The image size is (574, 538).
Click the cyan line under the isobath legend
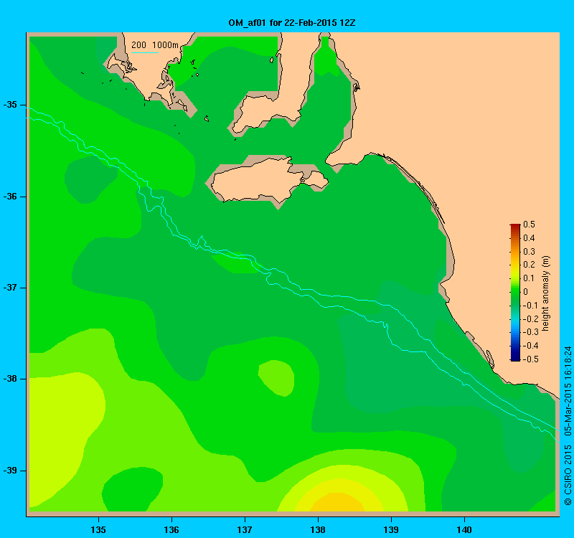click(x=145, y=52)
